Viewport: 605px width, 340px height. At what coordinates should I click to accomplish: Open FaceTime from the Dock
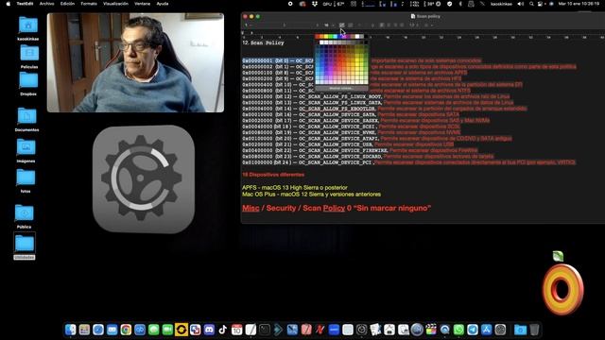coord(167,330)
